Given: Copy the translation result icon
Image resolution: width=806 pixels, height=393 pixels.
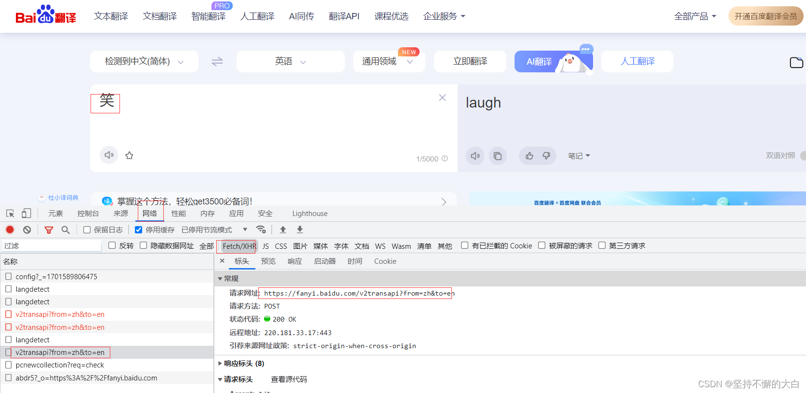Looking at the screenshot, I should pos(498,156).
